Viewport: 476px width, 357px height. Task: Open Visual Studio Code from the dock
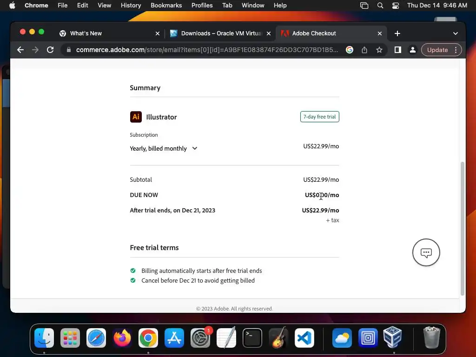304,338
